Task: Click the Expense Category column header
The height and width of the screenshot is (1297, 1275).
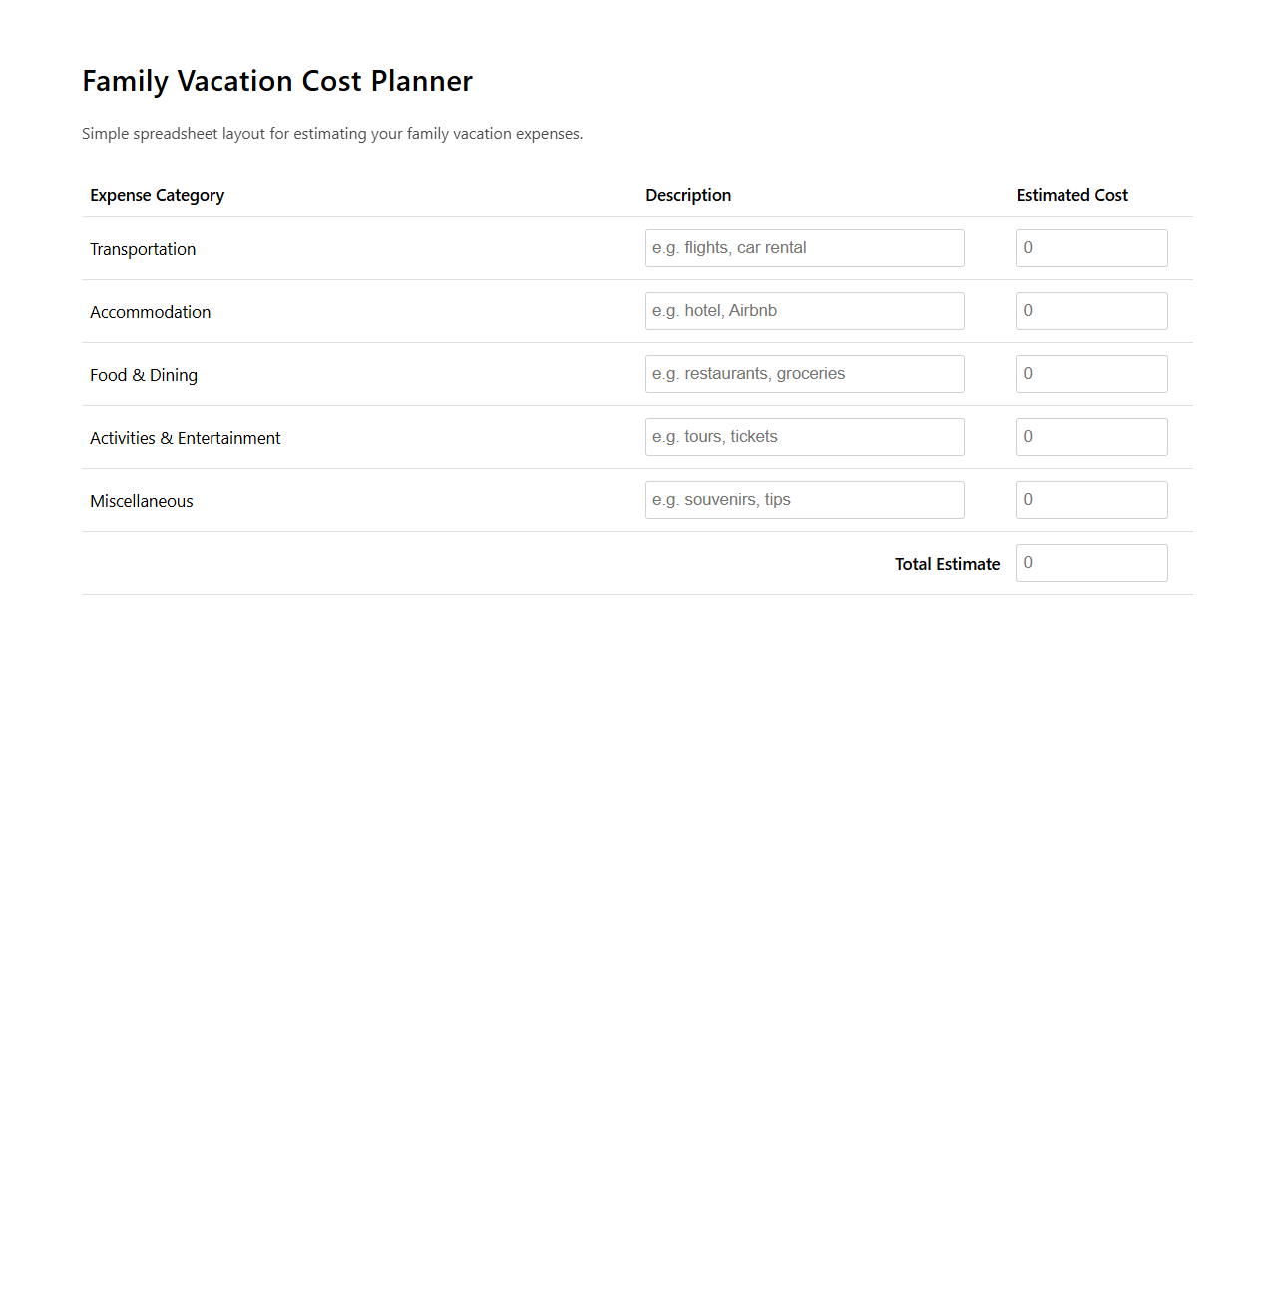Action: [157, 195]
